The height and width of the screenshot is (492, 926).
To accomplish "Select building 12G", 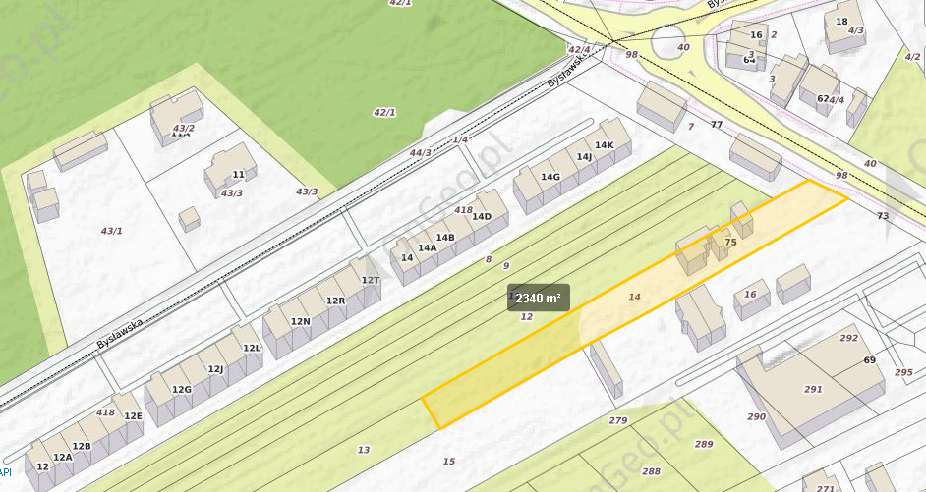I will coord(182,389).
